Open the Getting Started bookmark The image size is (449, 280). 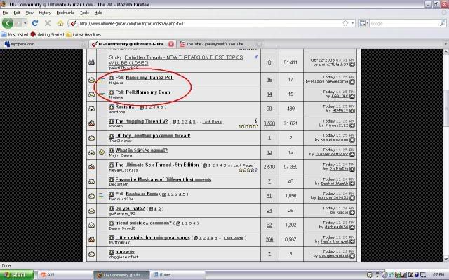pos(47,34)
